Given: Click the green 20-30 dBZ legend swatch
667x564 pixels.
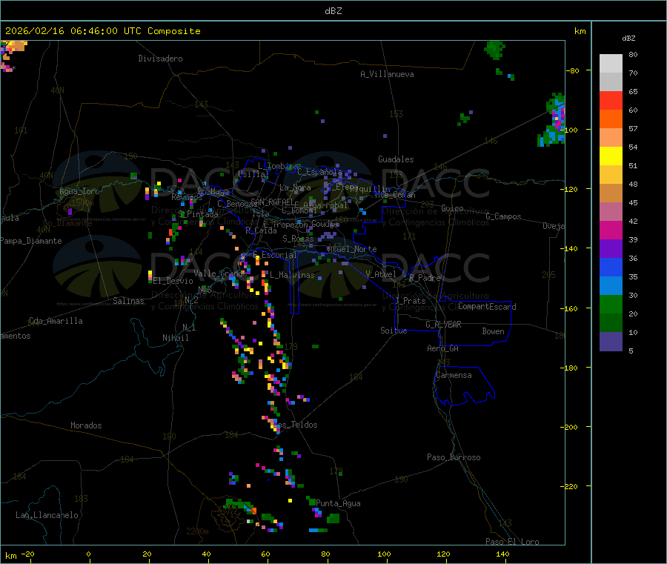Looking at the screenshot, I should pyautogui.click(x=611, y=304).
